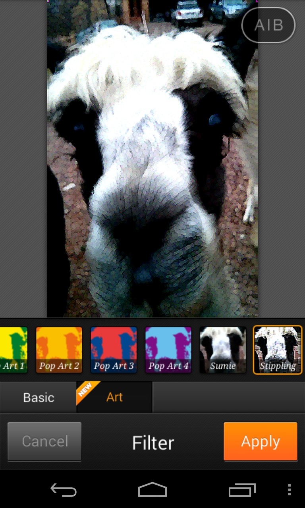The width and height of the screenshot is (305, 508).
Task: Tap the gray margin left of the photo
Action: (x=23, y=159)
